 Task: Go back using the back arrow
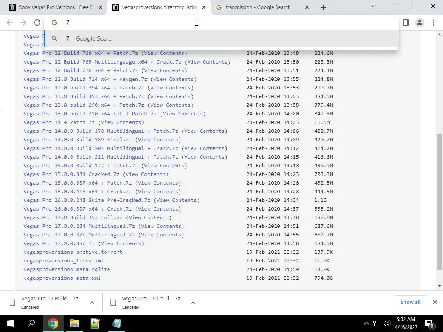(10, 22)
